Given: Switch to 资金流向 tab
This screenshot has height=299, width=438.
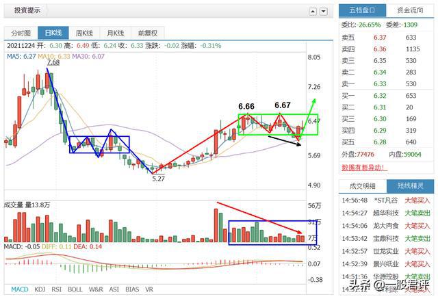Looking at the screenshot, I should tap(410, 10).
